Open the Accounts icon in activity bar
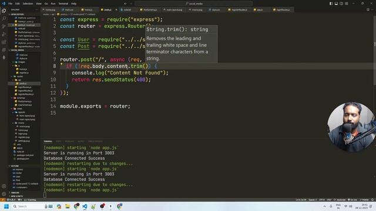The width and height of the screenshot is (376, 211). pyautogui.click(x=4, y=186)
